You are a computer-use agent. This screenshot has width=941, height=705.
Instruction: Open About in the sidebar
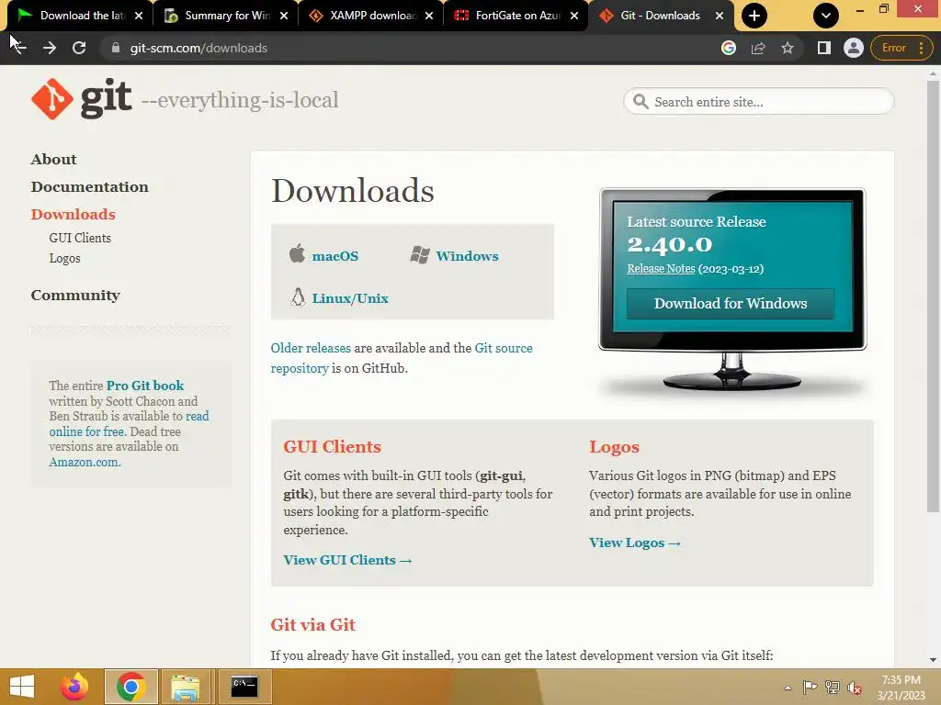53,159
